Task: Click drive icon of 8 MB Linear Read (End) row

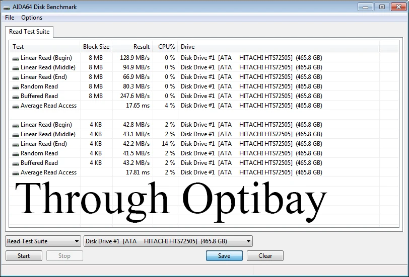Action: [x=16, y=77]
